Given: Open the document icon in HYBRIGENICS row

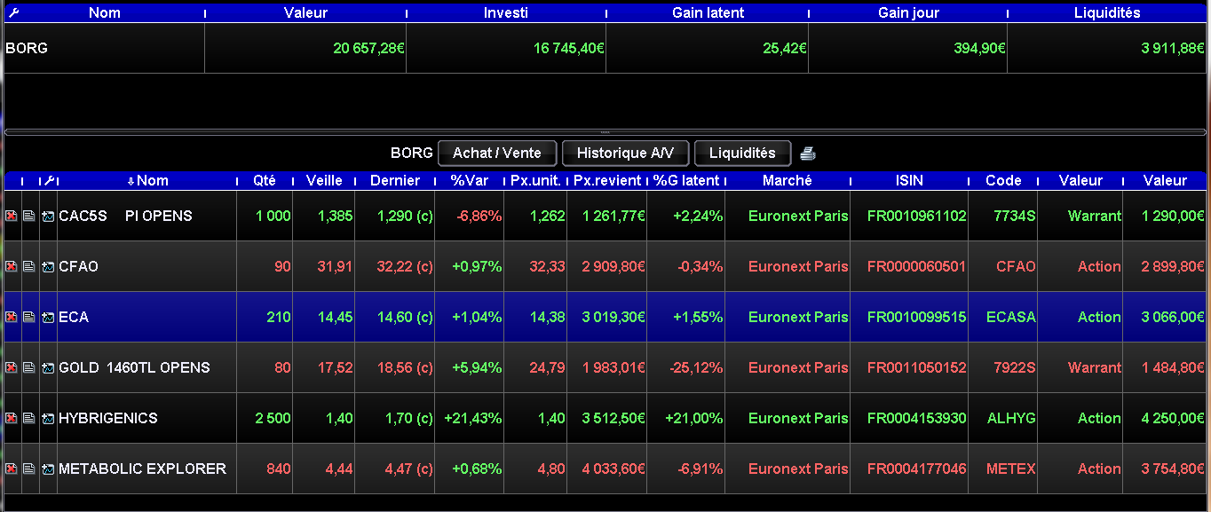Looking at the screenshot, I should [x=29, y=418].
